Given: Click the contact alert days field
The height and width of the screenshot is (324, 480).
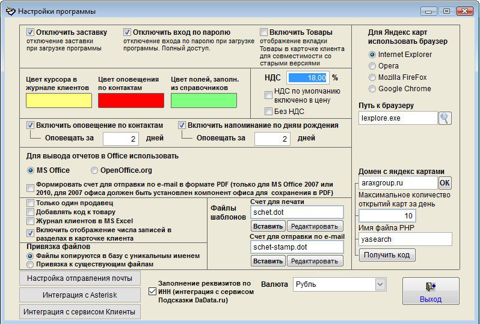Looking at the screenshot, I should point(121,139).
